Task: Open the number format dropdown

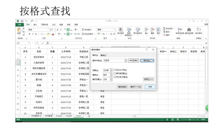Action: click(x=115, y=30)
